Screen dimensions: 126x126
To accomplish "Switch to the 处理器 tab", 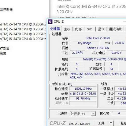I will coord(55,29).
